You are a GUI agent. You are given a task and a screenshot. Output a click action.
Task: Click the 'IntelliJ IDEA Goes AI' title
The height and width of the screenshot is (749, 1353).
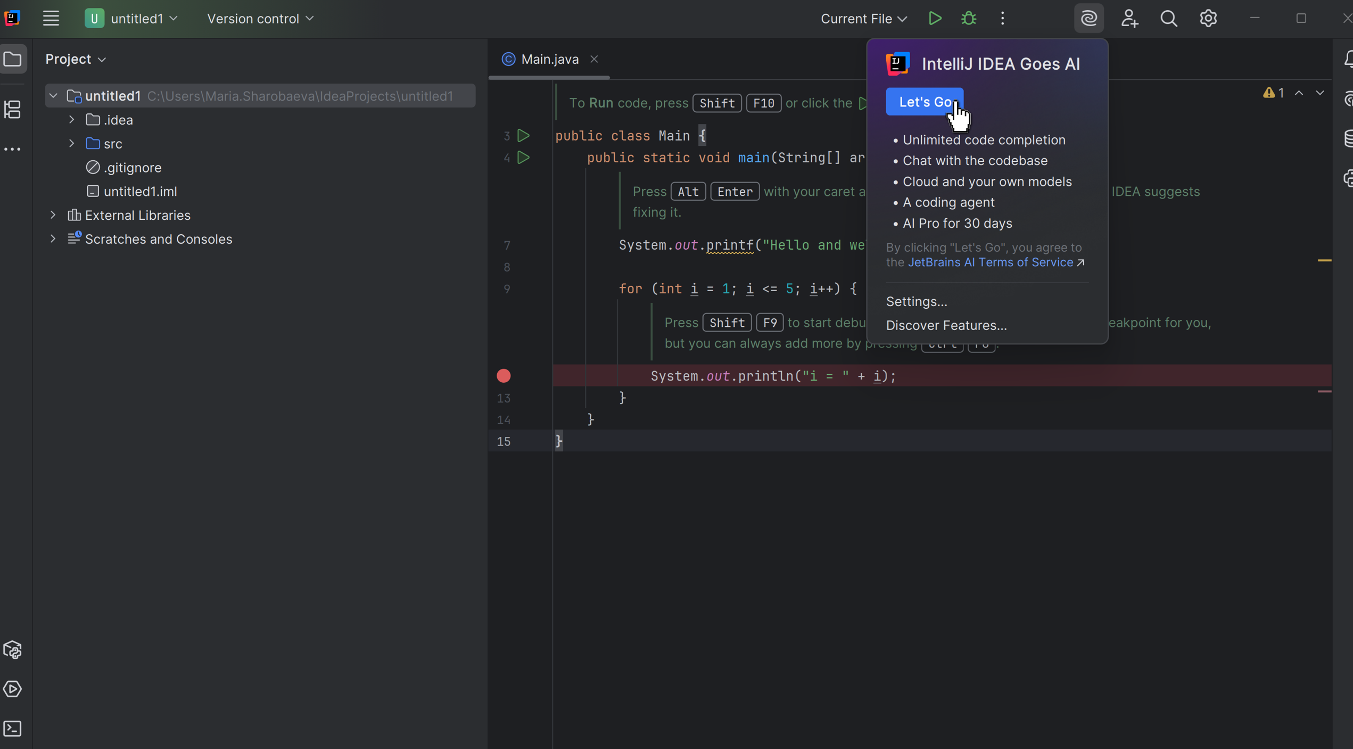pos(1001,64)
